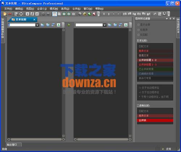Go to next difference with the down arrow icon
The width and height of the screenshot is (181, 152).
[x=104, y=14]
